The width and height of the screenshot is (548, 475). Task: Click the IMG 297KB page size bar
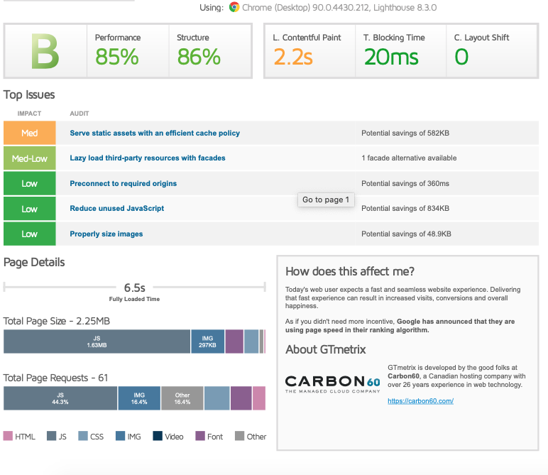[x=207, y=342]
